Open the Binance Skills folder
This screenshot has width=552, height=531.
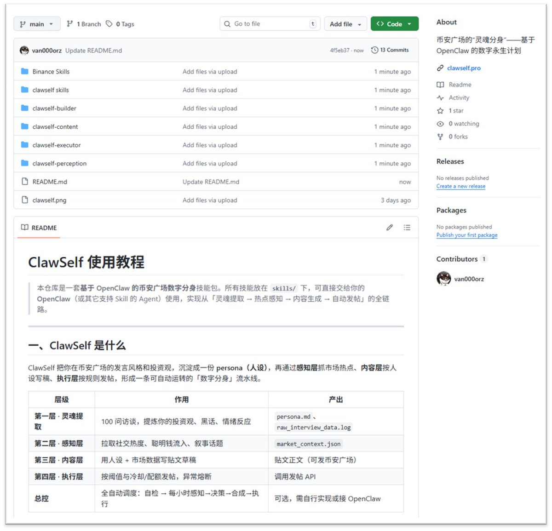point(51,71)
